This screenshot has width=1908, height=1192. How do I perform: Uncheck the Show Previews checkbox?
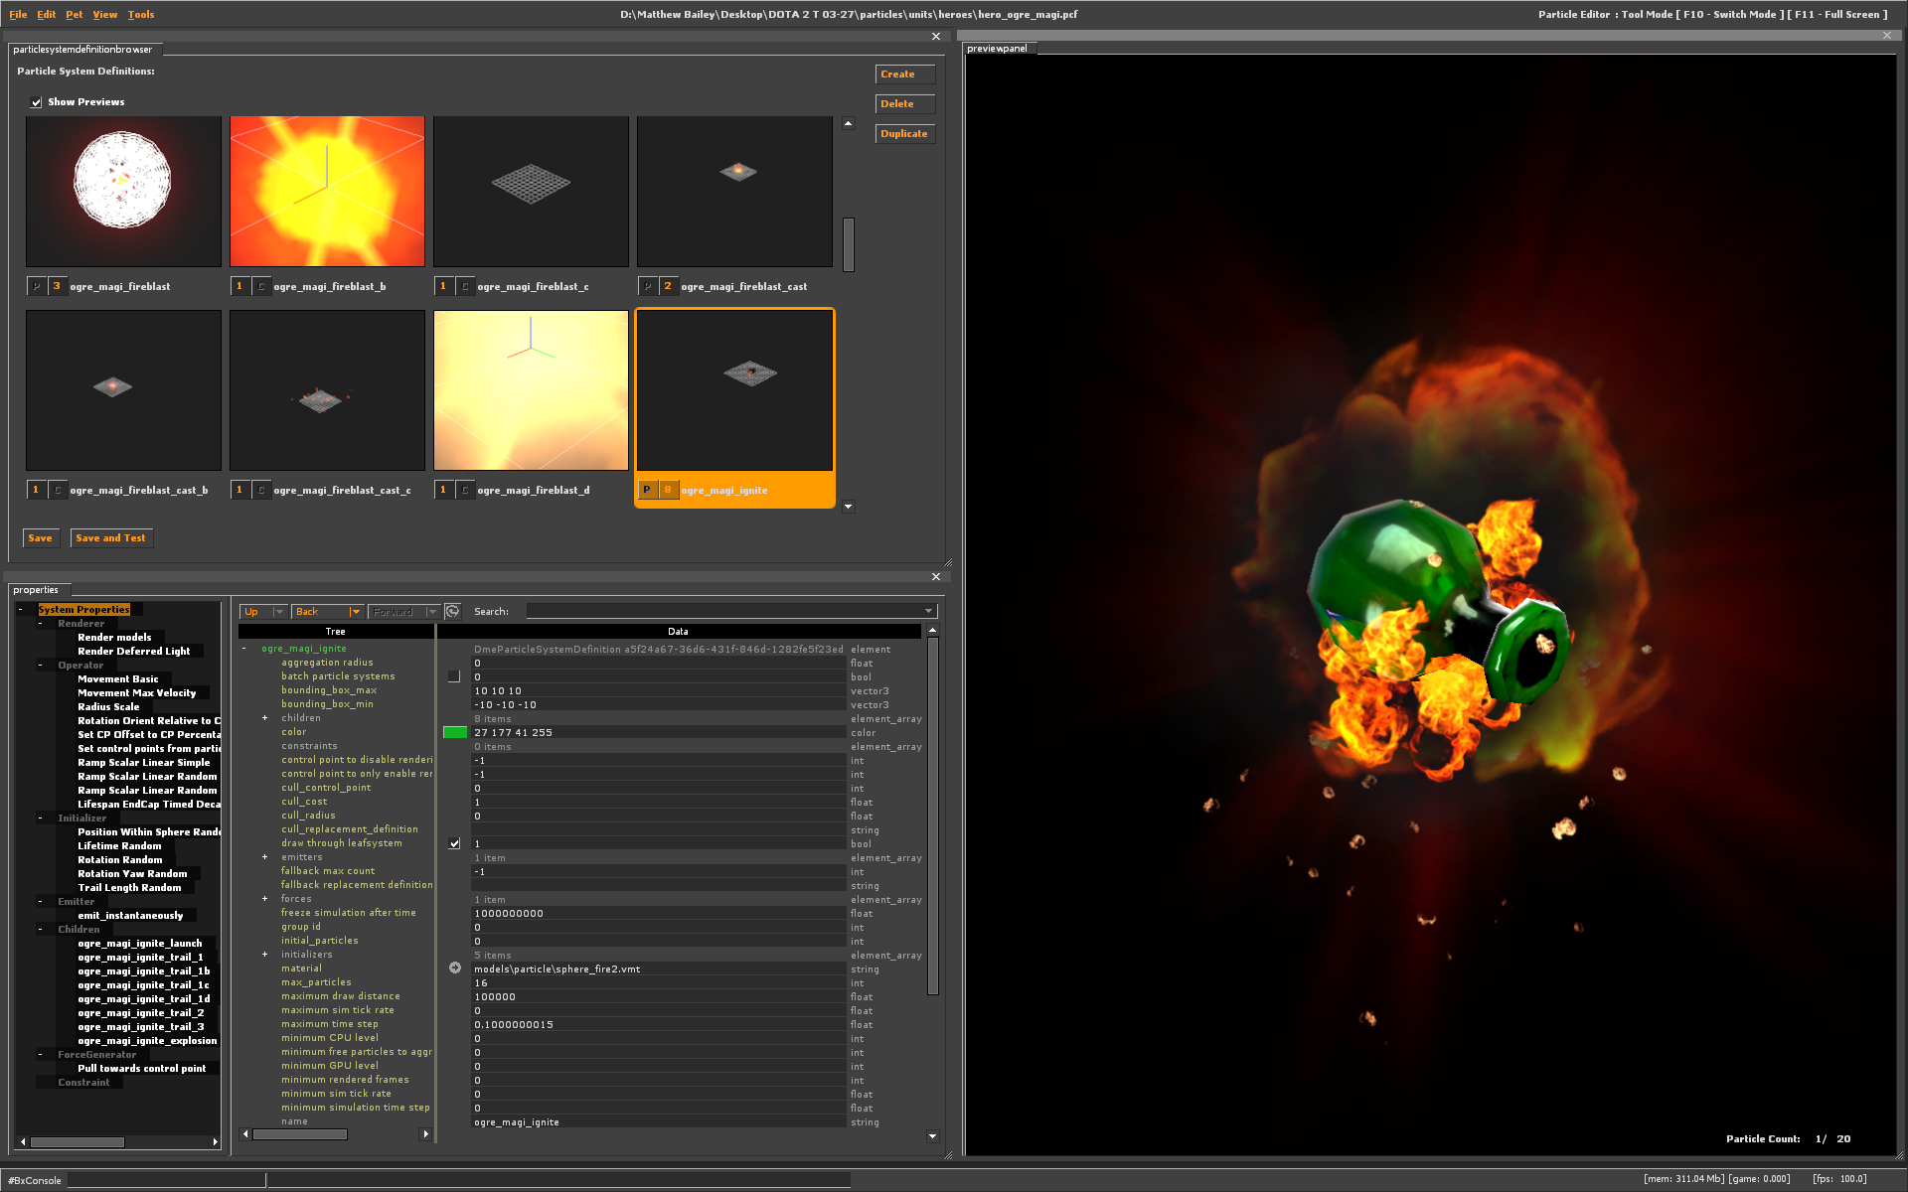click(36, 102)
